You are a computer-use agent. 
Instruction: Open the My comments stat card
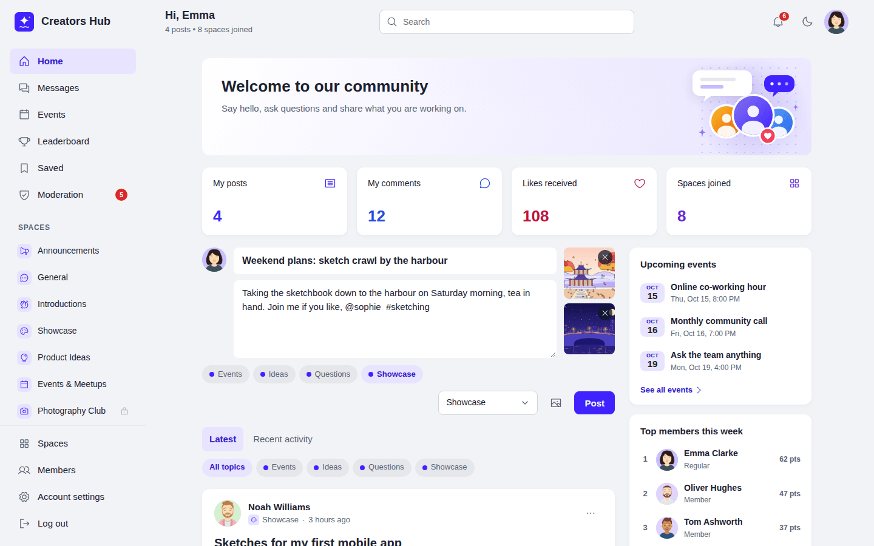tap(429, 201)
